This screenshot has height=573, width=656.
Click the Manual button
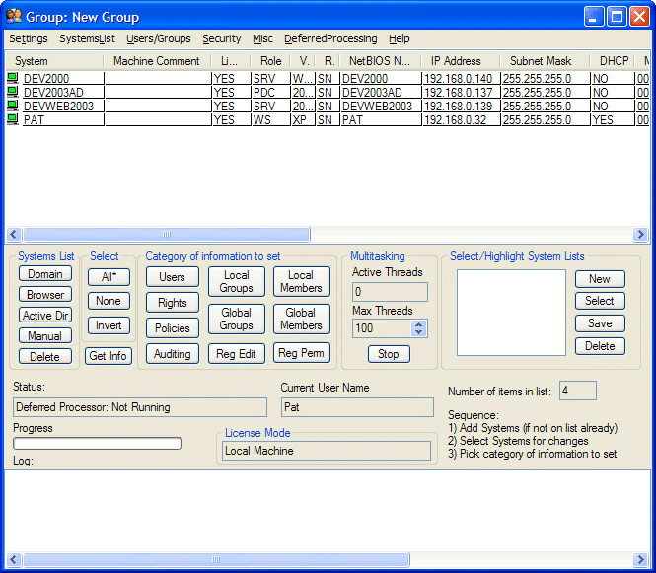(x=45, y=336)
